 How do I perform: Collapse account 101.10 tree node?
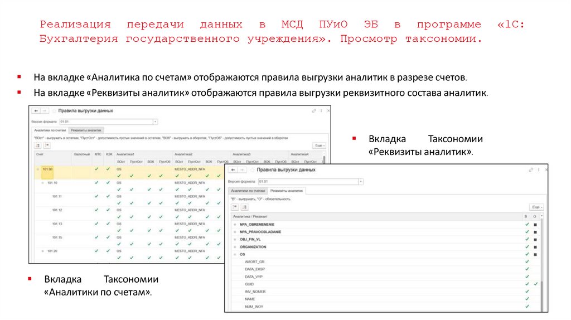point(42,183)
